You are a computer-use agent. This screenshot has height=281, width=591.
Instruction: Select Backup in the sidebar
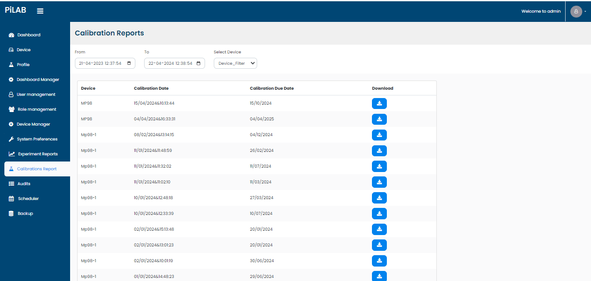25,214
